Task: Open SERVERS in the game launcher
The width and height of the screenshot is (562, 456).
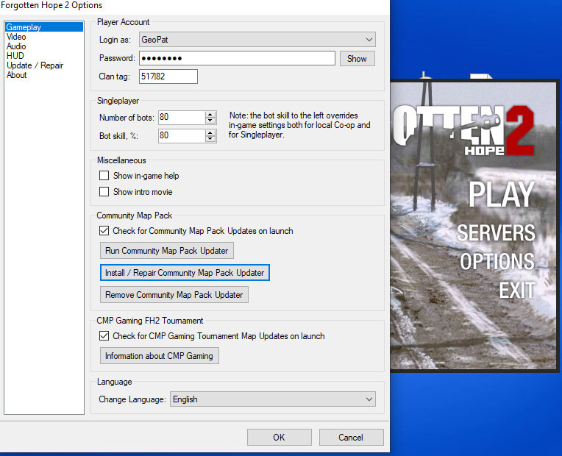Action: click(496, 233)
